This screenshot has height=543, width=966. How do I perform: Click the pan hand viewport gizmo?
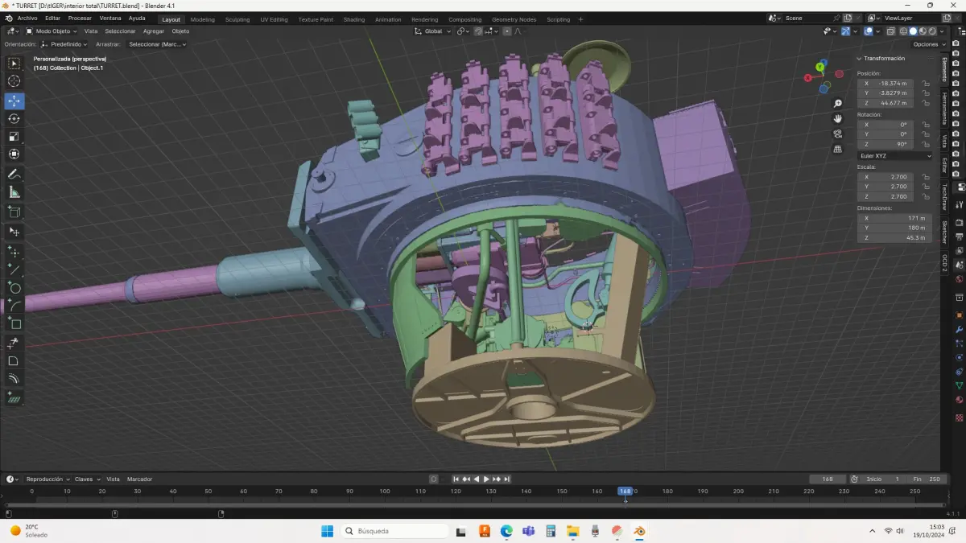838,118
